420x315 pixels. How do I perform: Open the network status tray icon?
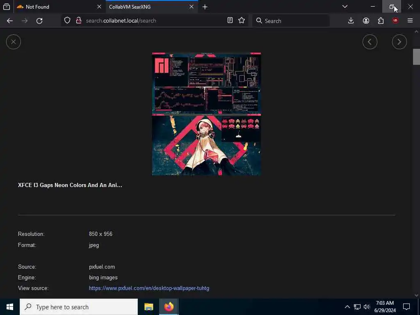coord(357,307)
